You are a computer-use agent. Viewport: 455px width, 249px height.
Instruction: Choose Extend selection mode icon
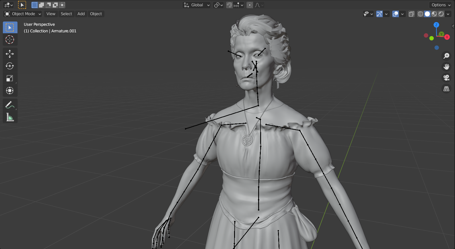pos(41,5)
